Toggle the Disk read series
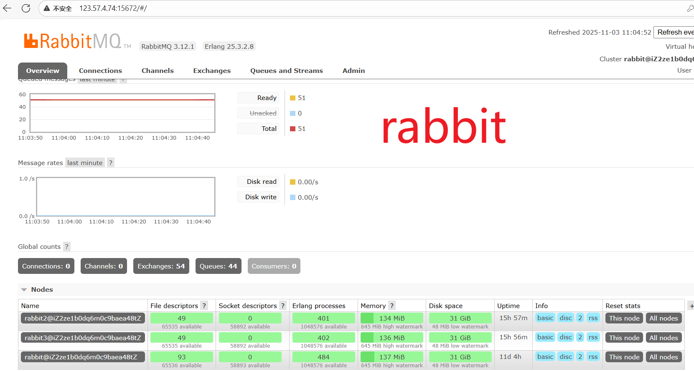 pos(258,182)
